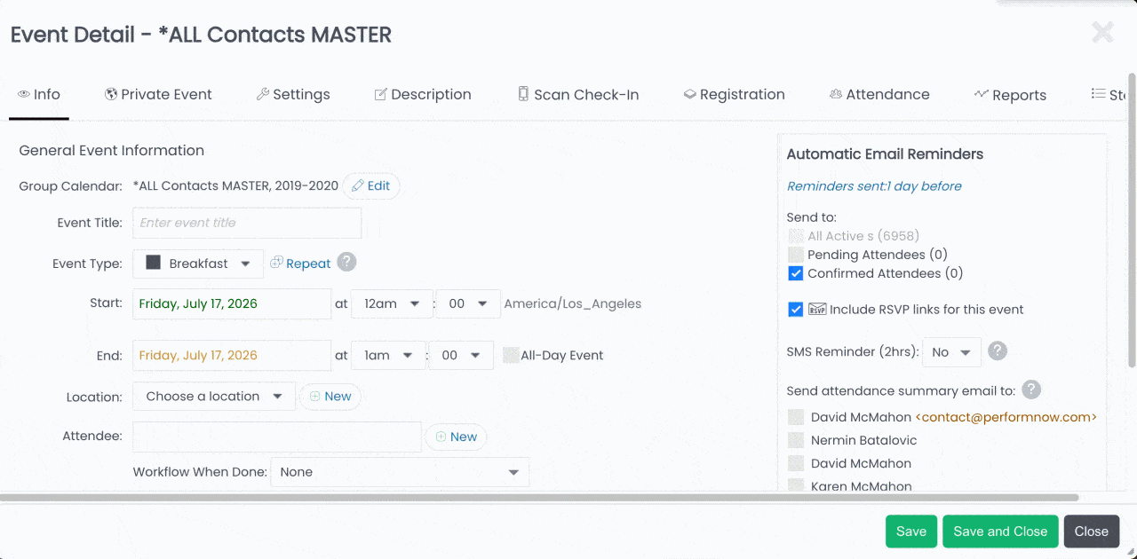The height and width of the screenshot is (559, 1137).
Task: Check the Pending Attendees box
Action: [x=795, y=255]
